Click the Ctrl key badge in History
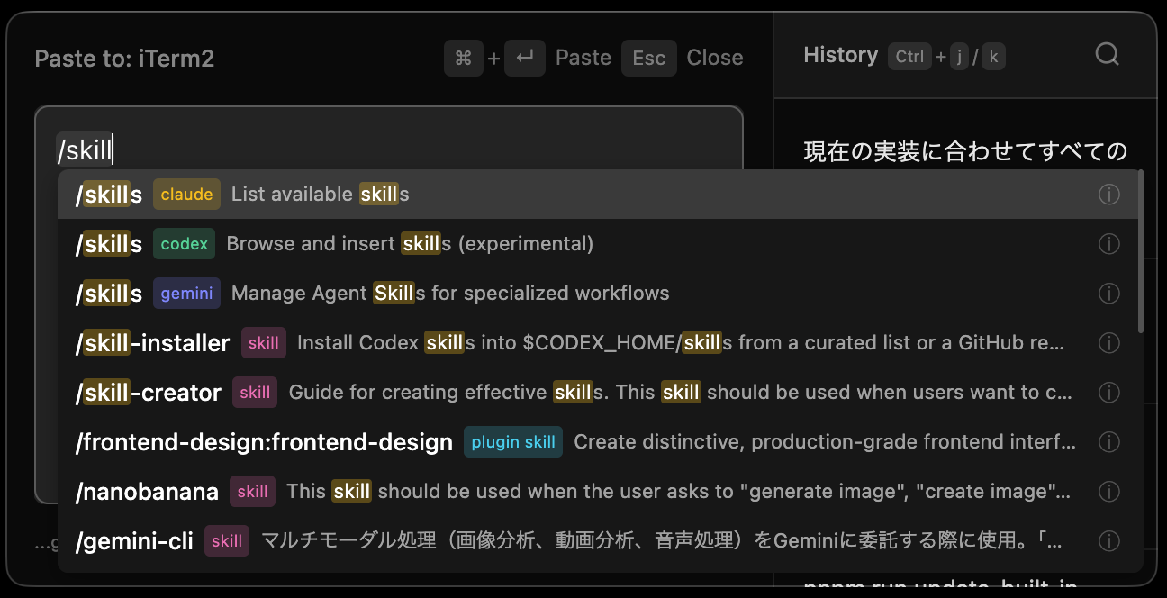 pyautogui.click(x=909, y=57)
